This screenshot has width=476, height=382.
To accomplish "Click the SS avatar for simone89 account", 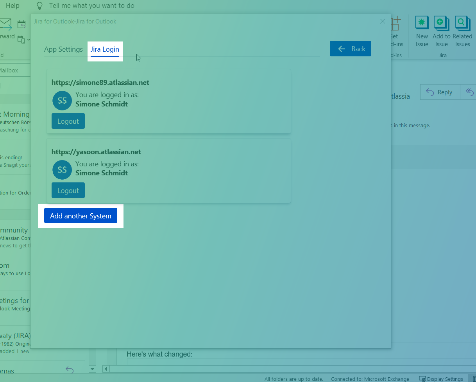I will (x=62, y=101).
